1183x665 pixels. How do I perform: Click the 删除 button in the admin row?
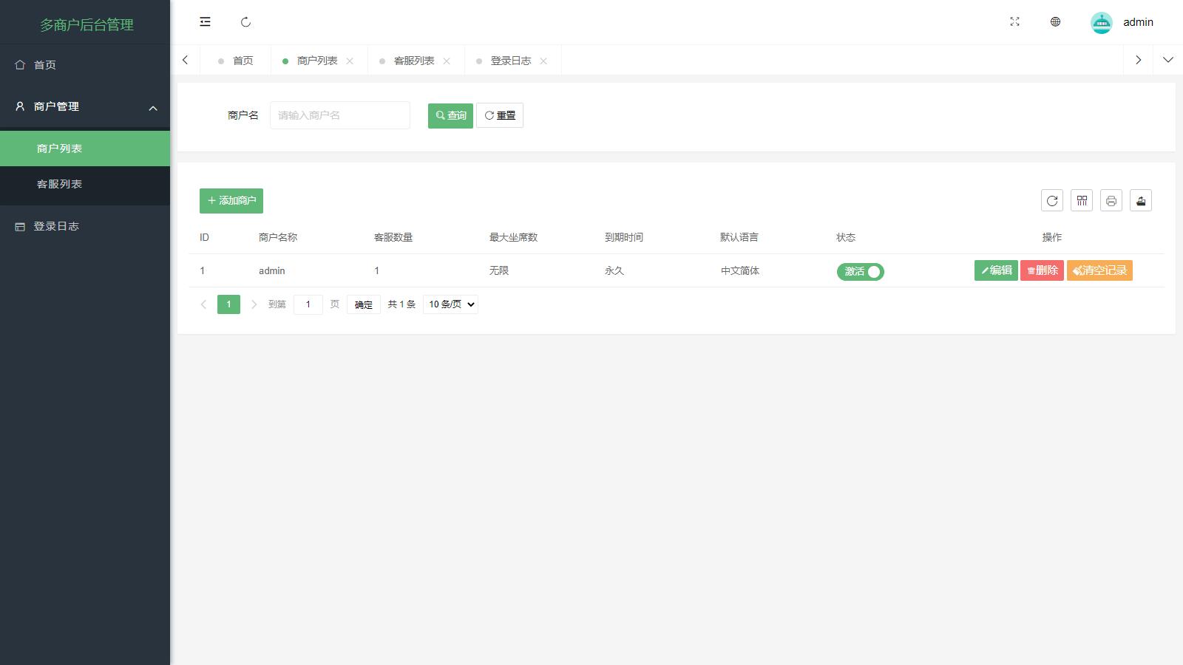tap(1042, 270)
